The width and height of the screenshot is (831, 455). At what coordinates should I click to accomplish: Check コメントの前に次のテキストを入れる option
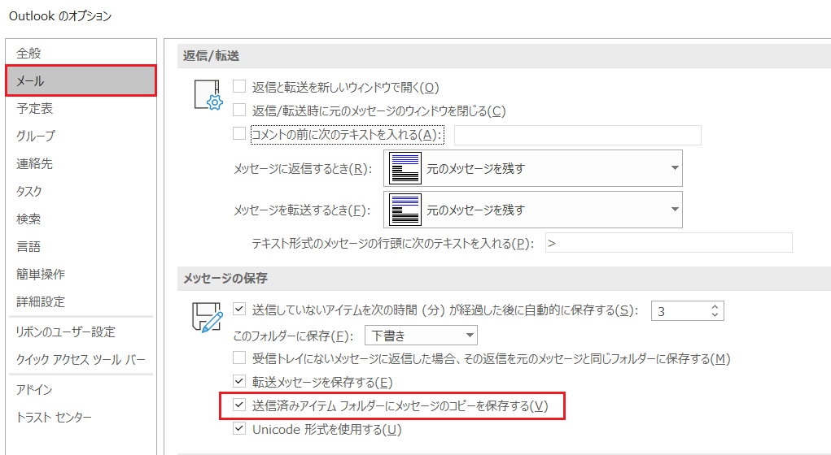(239, 133)
